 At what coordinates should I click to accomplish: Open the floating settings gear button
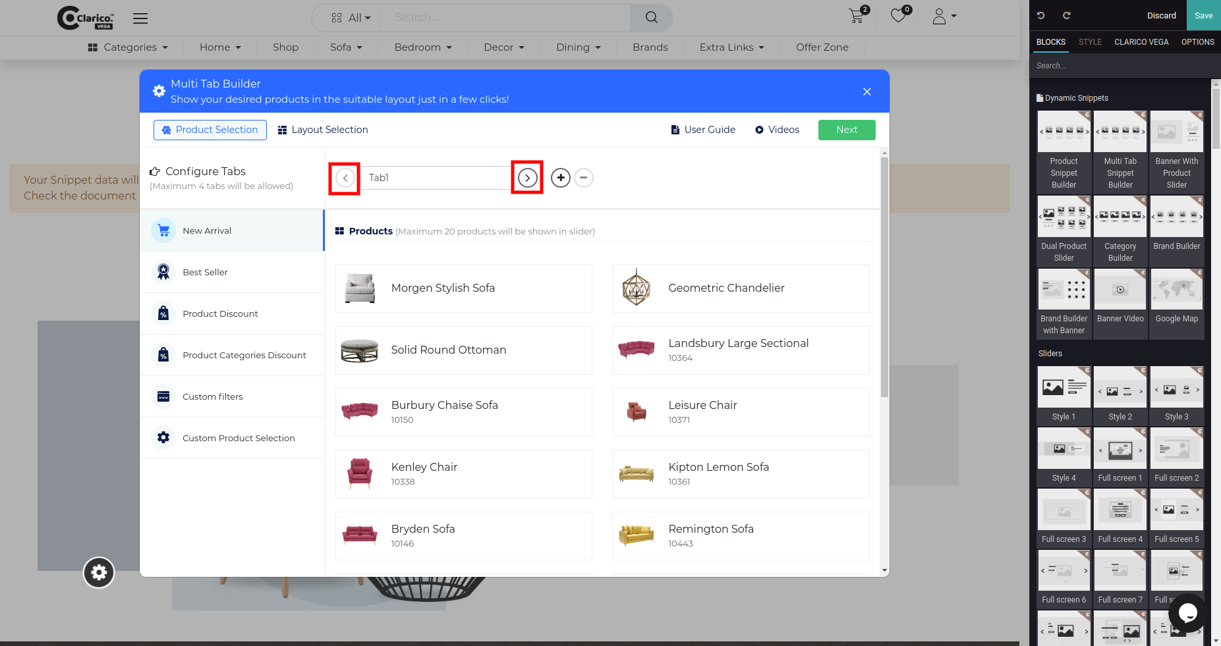click(x=99, y=573)
